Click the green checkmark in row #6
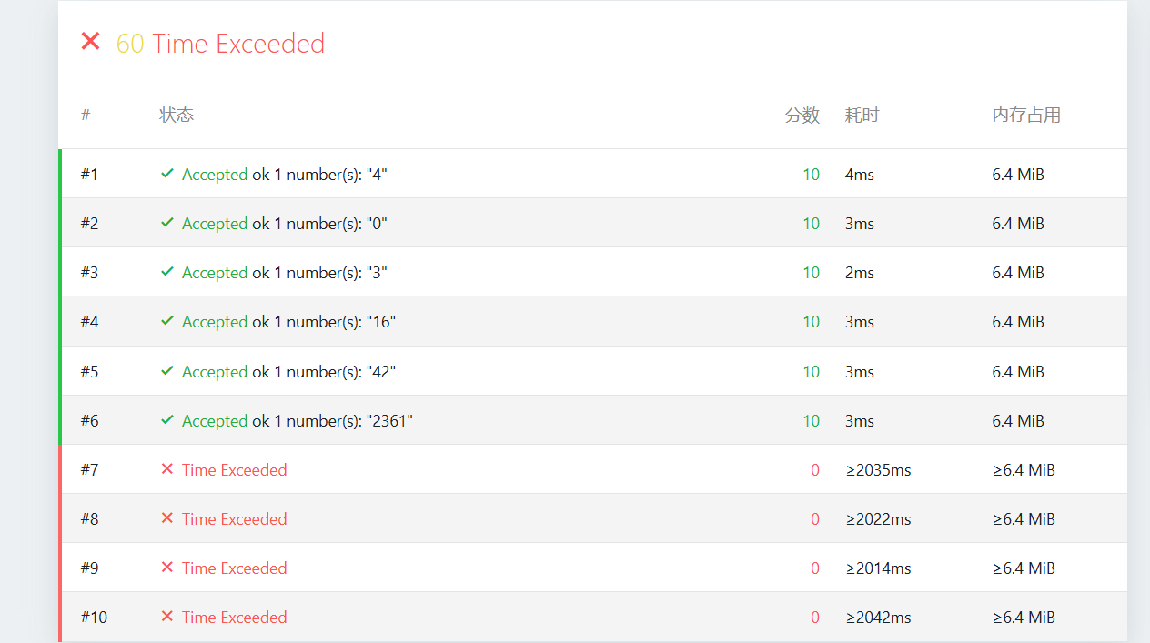Screen dimensions: 1150x643 (x=167, y=420)
